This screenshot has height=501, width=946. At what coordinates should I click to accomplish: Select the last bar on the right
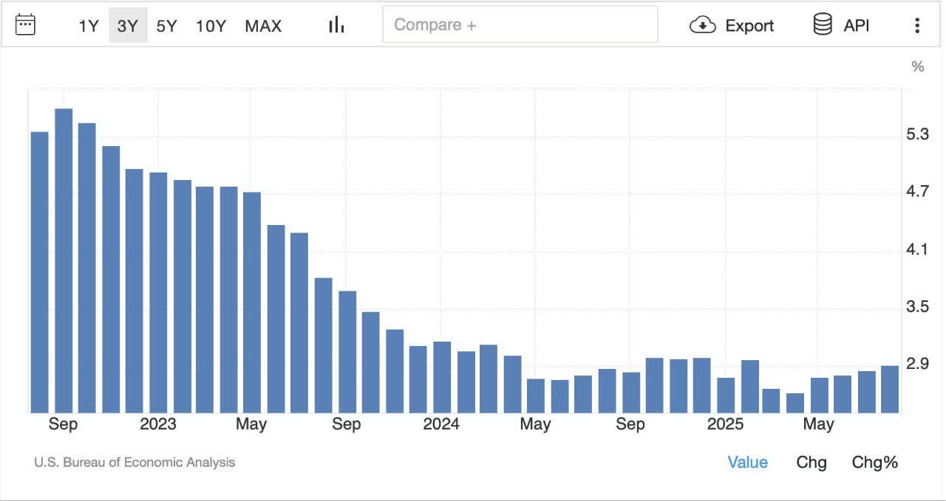pyautogui.click(x=890, y=389)
